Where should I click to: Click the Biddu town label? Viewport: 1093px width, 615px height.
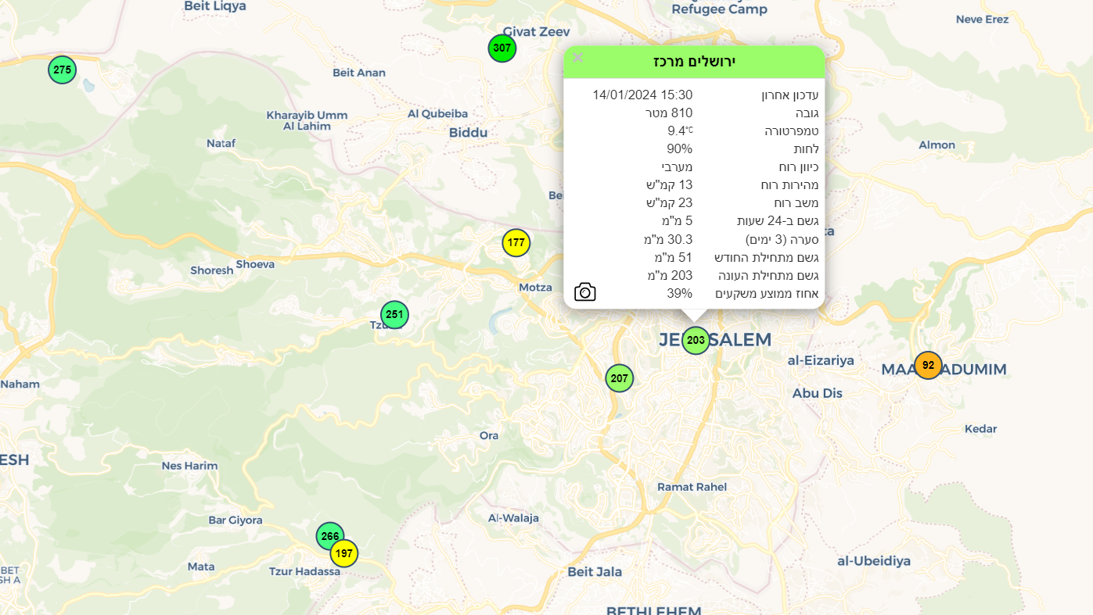click(468, 133)
